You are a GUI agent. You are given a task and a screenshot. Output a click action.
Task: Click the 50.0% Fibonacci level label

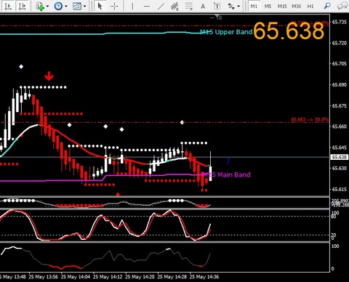(310, 120)
